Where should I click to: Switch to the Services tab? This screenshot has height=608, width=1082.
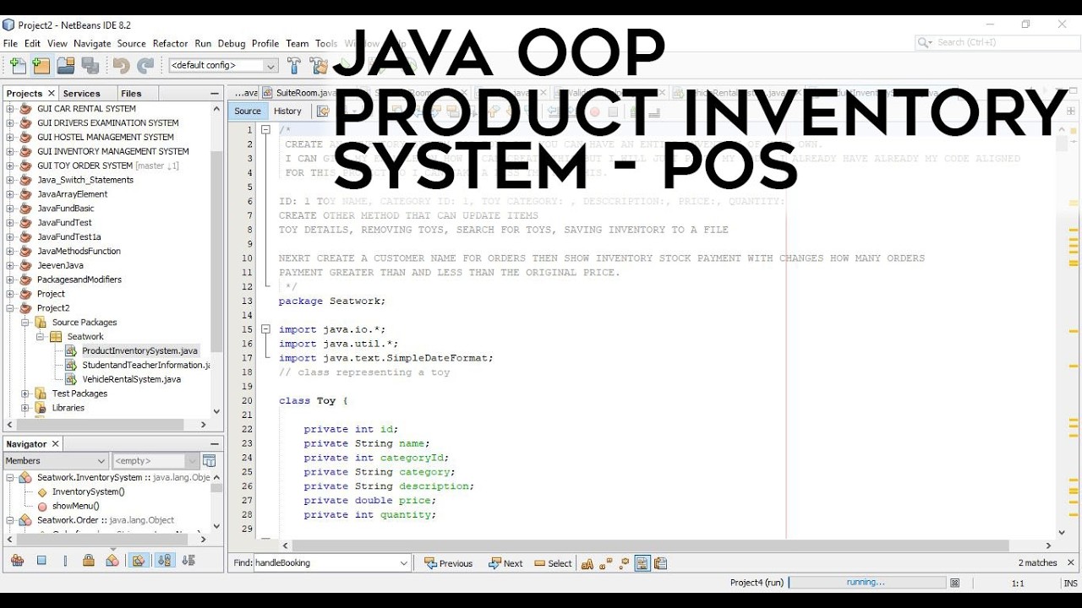(x=81, y=93)
